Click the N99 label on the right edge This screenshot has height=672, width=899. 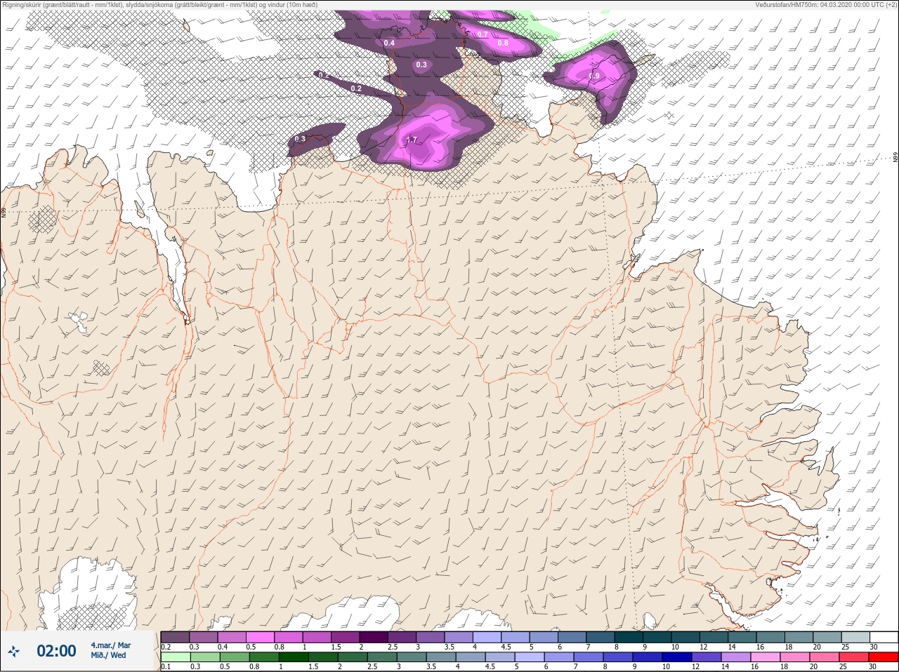895,158
